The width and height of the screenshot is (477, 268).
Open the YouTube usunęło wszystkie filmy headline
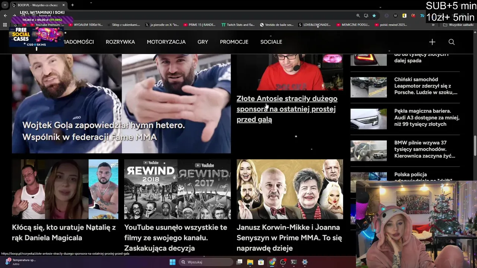(x=176, y=237)
